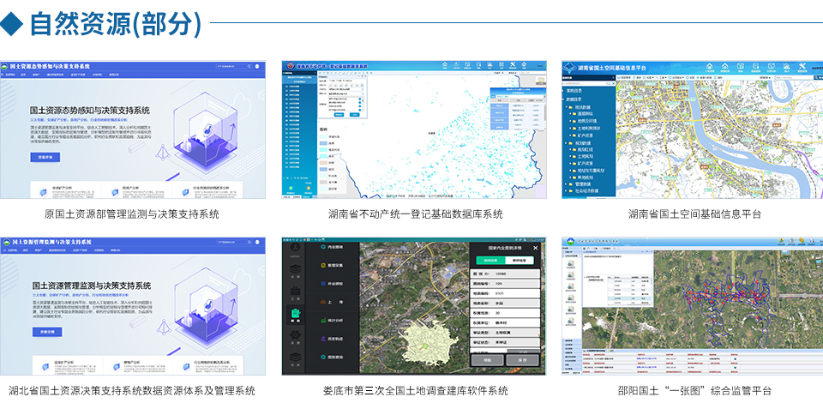Click the blue 查看详情 button in top-left system
The image size is (823, 409).
(x=45, y=158)
